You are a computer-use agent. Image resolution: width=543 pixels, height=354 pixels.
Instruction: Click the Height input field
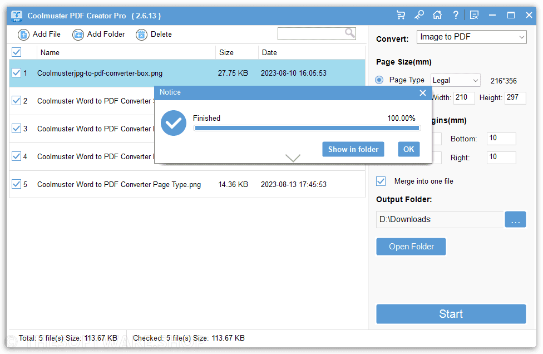tap(515, 97)
